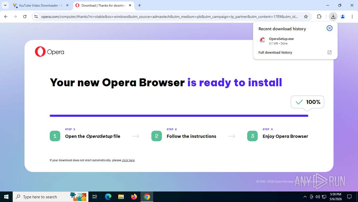Show hidden system tray icons
Viewport: 358px width, 202px height.
[x=305, y=197]
